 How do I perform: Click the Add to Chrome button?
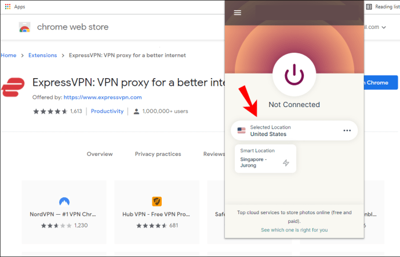pos(381,83)
